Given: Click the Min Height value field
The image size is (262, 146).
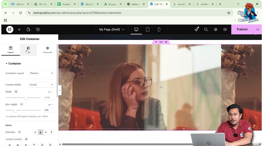Looking at the screenshot, I should [48, 110].
